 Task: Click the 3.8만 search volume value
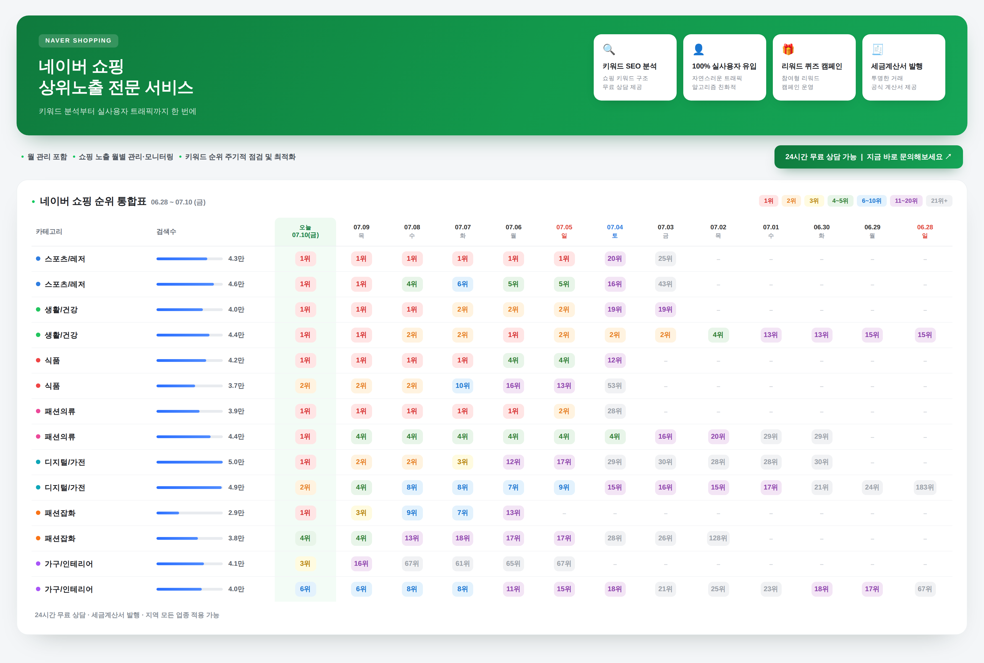pyautogui.click(x=236, y=538)
